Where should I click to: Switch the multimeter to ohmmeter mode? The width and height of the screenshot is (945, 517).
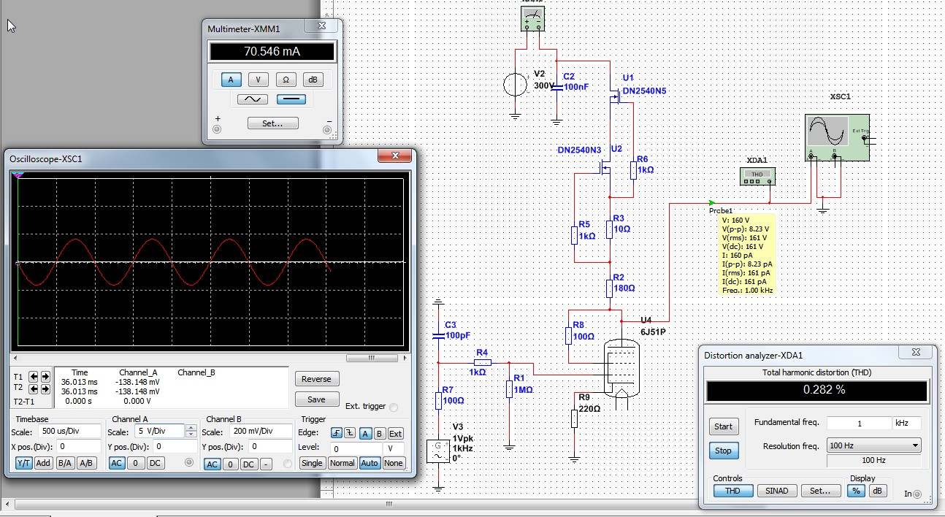(x=286, y=80)
